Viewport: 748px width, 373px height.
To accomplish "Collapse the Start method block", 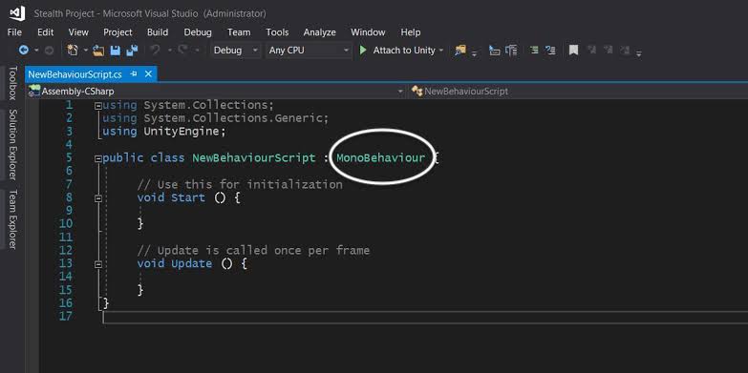I will [97, 198].
